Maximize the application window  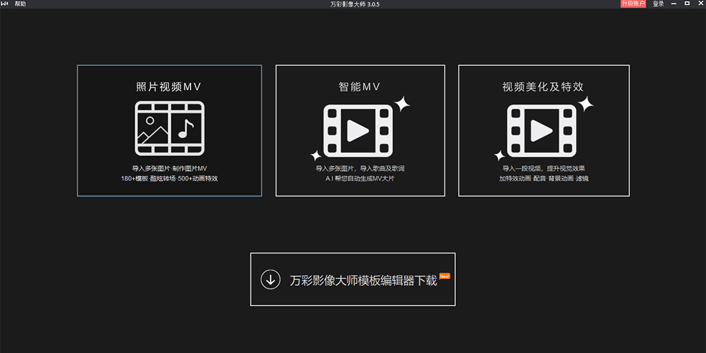coord(687,4)
